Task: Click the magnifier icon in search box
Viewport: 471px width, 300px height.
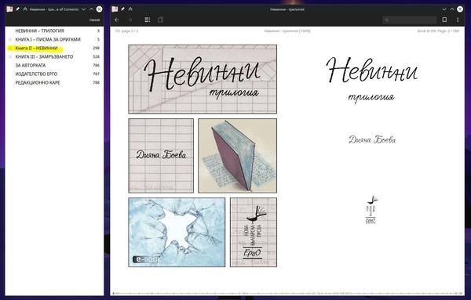Action: (387, 20)
